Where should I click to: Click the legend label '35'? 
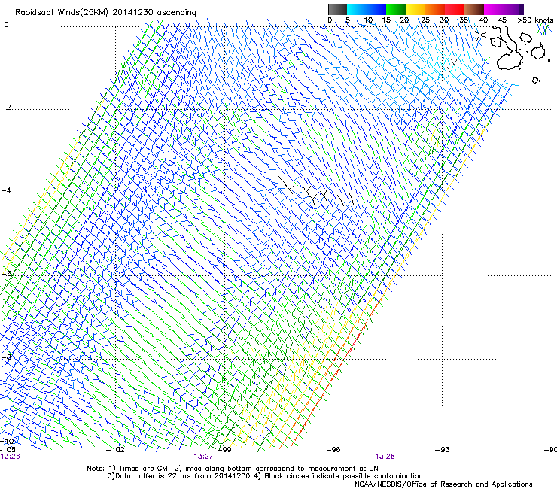464,20
